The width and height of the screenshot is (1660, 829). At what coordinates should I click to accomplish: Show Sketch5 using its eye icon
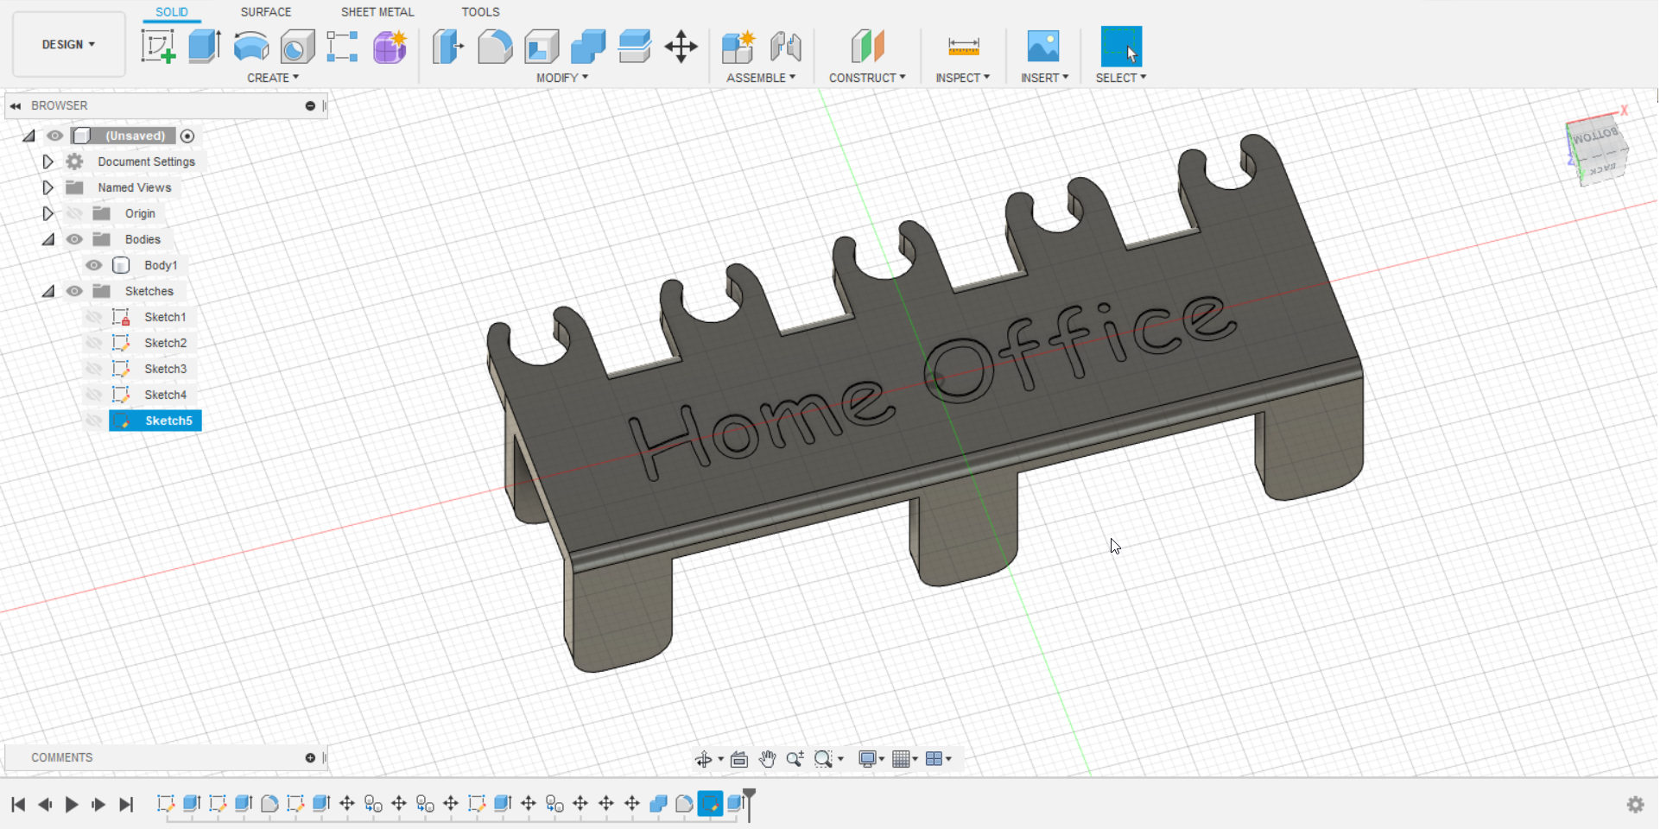[x=94, y=421]
